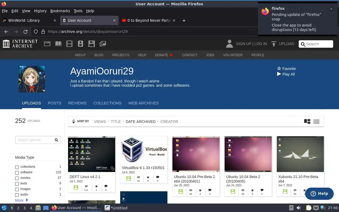Viewport: 339px width, 212px height.
Task: Go back in Firefox
Action: click(6, 32)
